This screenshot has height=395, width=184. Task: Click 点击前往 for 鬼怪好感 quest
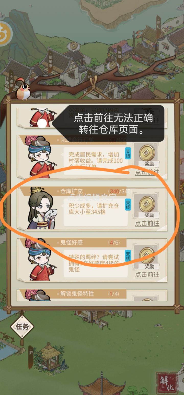point(147,275)
